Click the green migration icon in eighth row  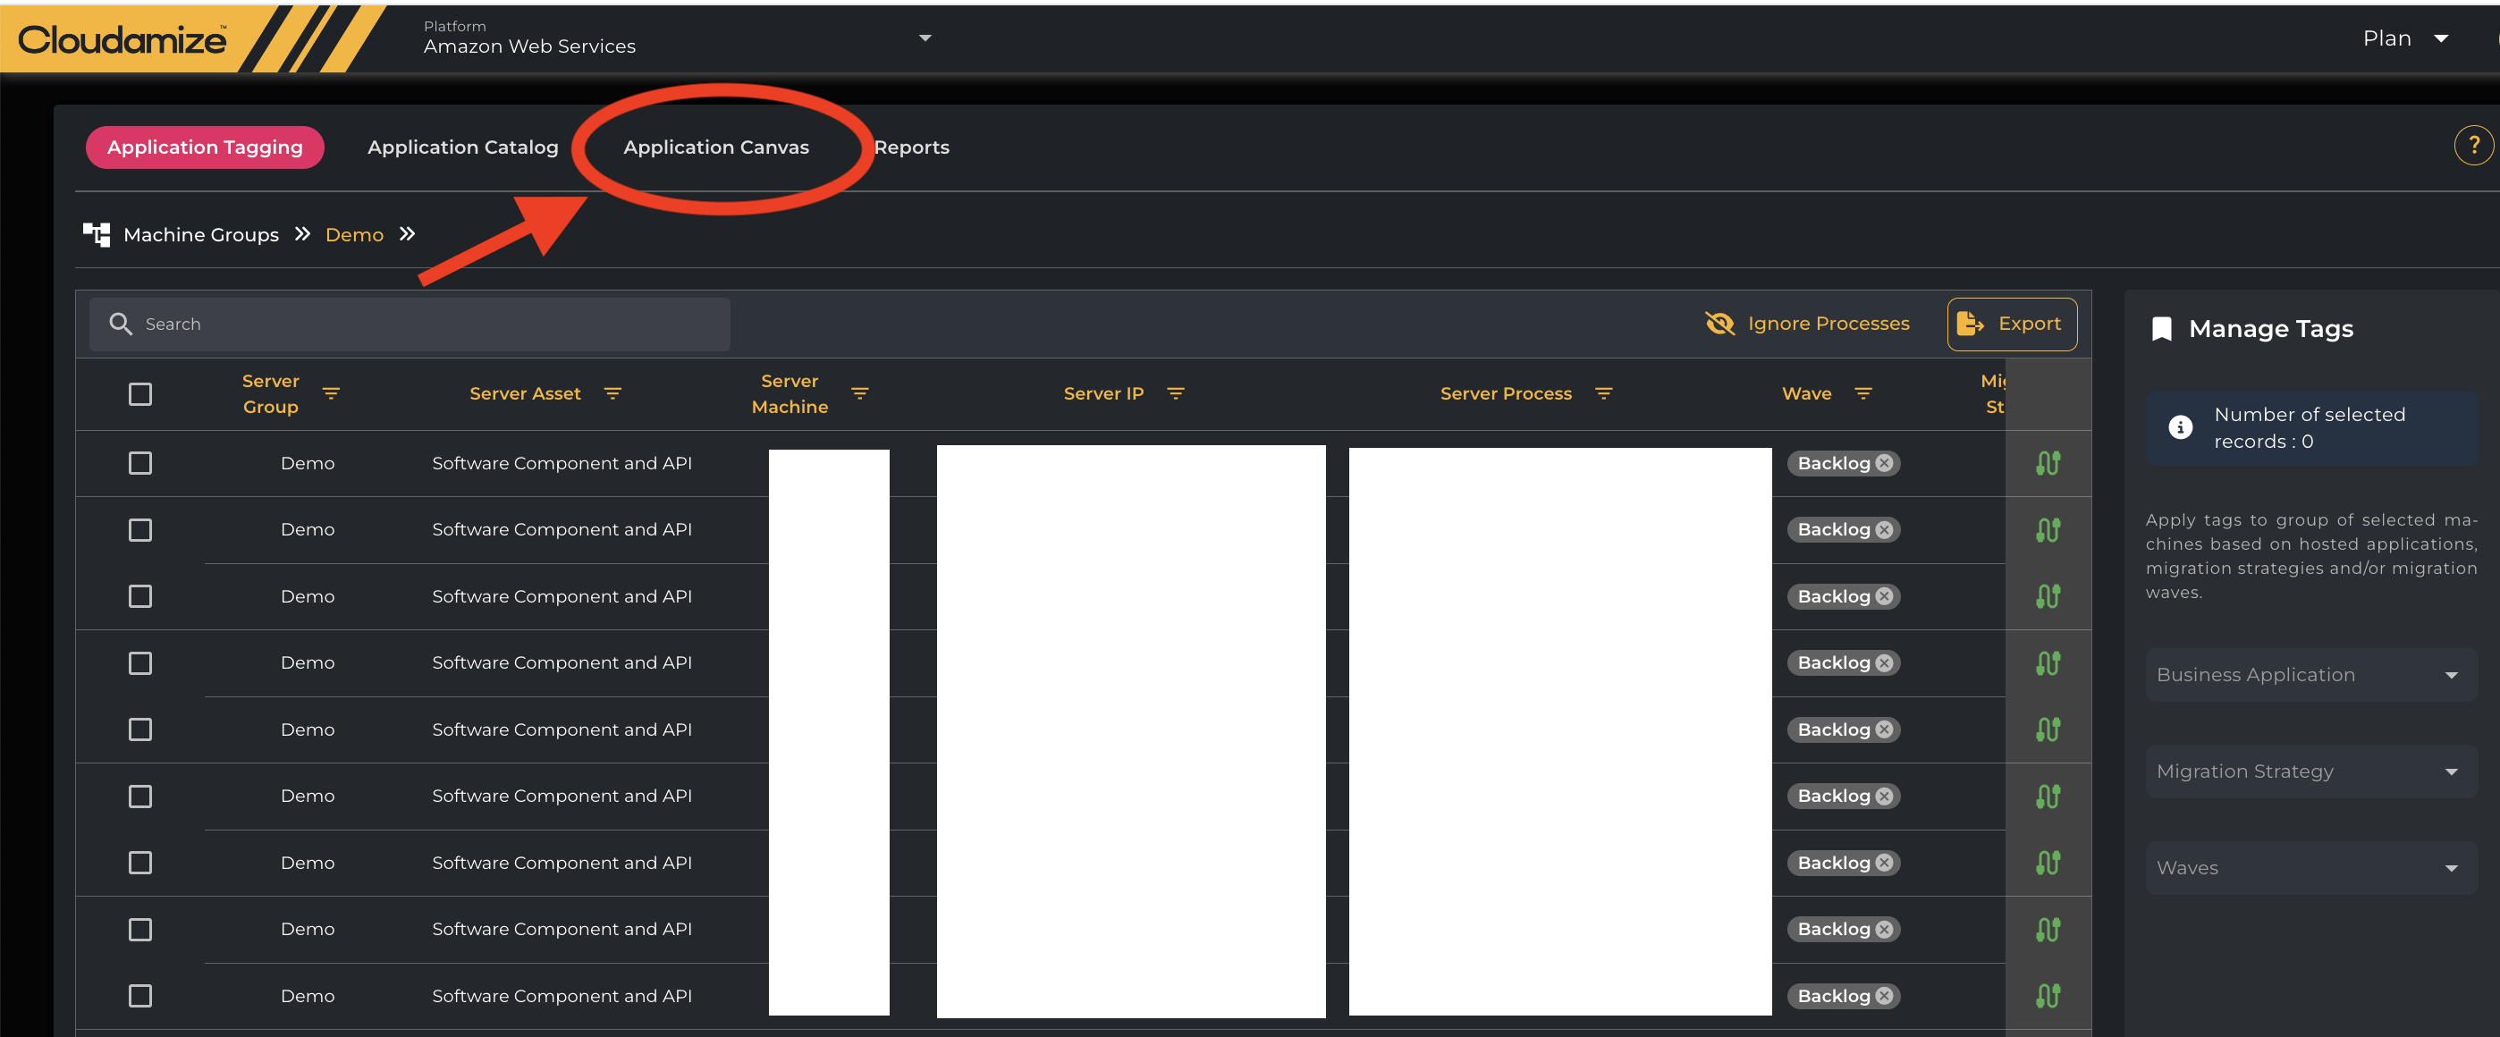coord(2048,930)
